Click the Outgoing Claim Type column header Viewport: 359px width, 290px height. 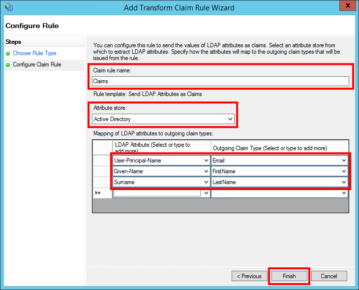[x=279, y=147]
